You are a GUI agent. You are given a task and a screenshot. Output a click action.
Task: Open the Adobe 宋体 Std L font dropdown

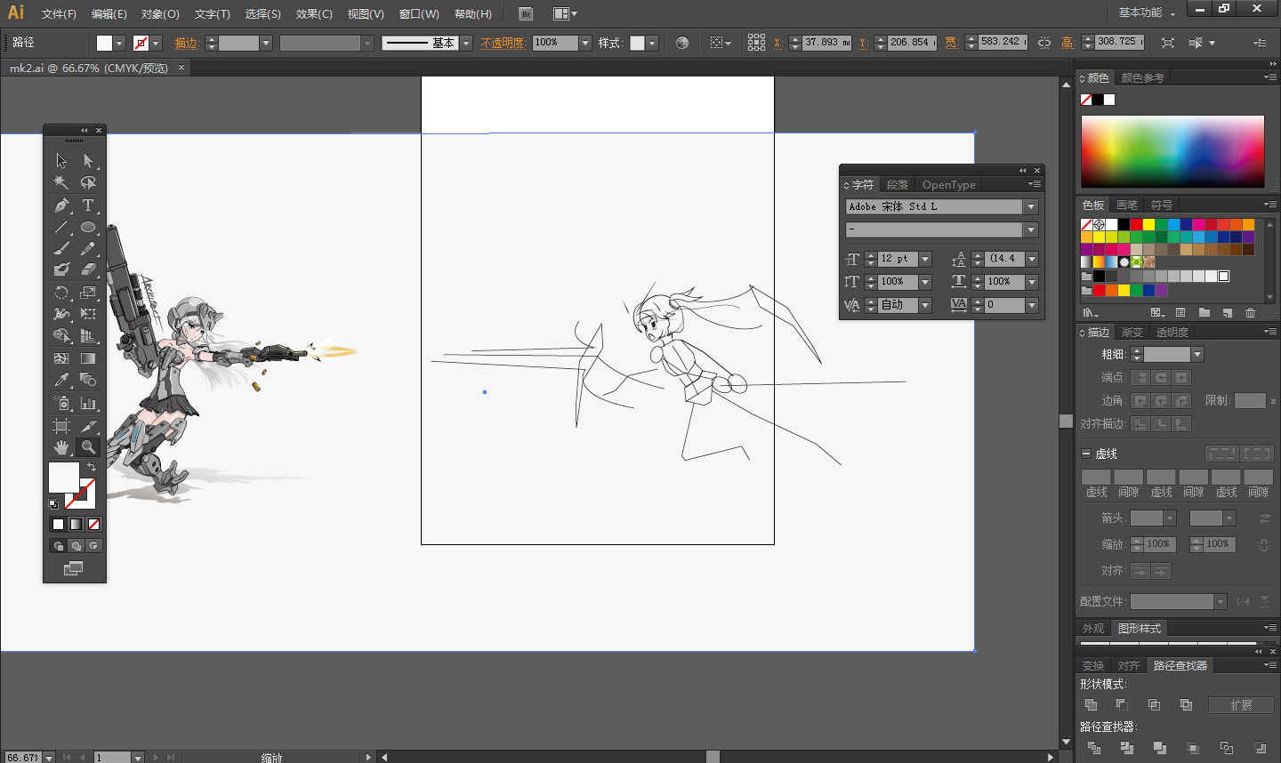click(1031, 207)
